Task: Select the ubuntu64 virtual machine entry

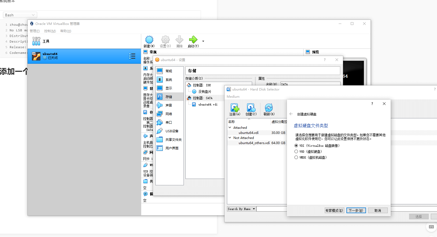Action: click(x=84, y=56)
